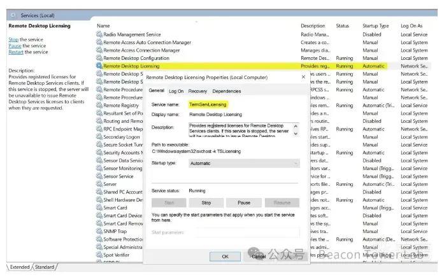Click the executable path svchost -k TSLicensing
The height and width of the screenshot is (277, 444).
(196, 152)
